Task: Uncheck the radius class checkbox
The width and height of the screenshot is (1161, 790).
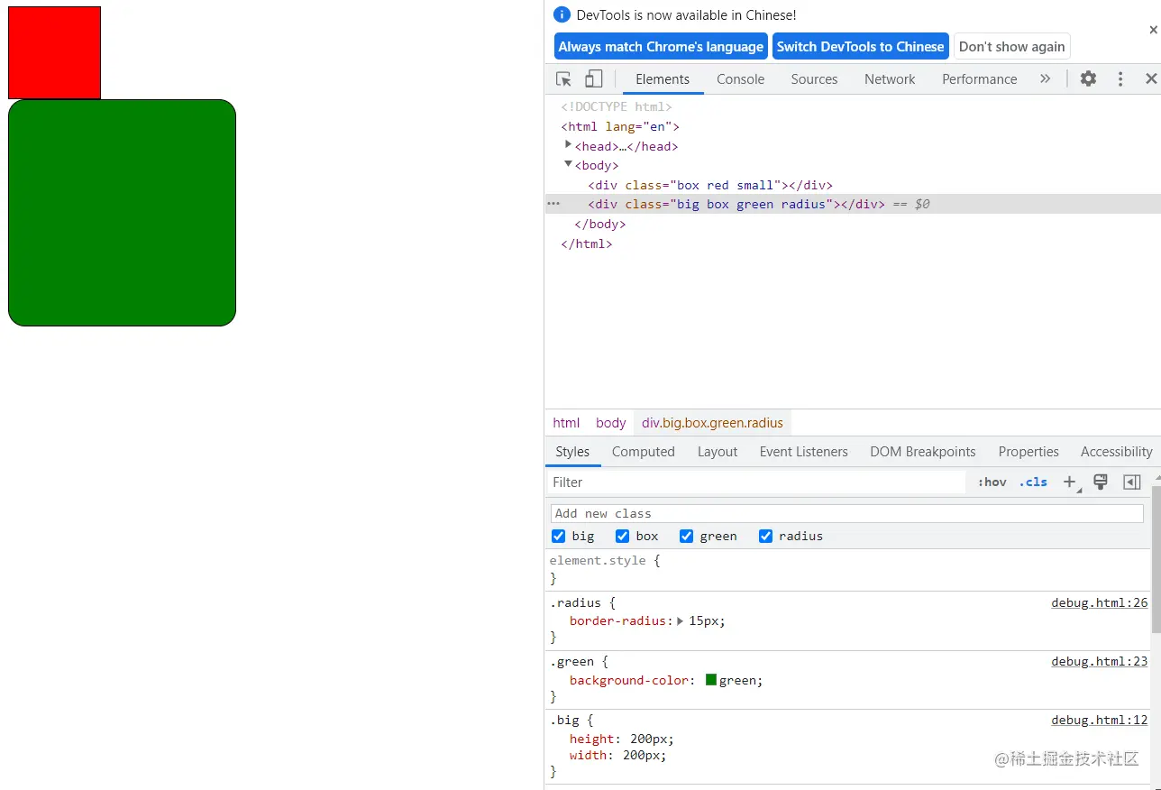Action: click(x=765, y=537)
